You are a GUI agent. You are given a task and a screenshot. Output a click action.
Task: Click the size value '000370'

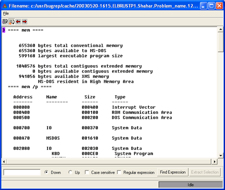click(90, 128)
